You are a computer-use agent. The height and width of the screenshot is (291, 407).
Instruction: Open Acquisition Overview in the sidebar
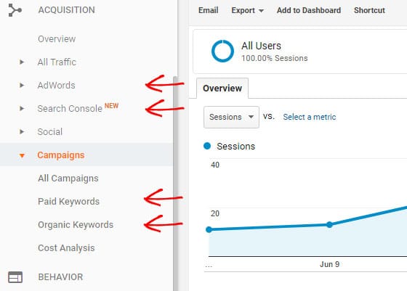coord(57,39)
